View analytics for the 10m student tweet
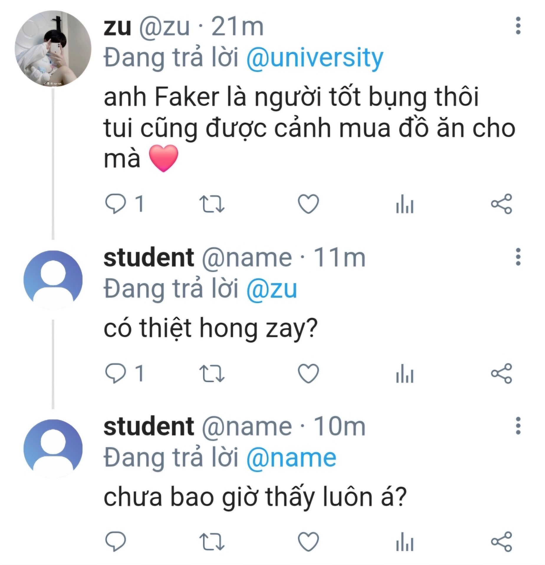Image resolution: width=545 pixels, height=565 pixels. point(405,542)
